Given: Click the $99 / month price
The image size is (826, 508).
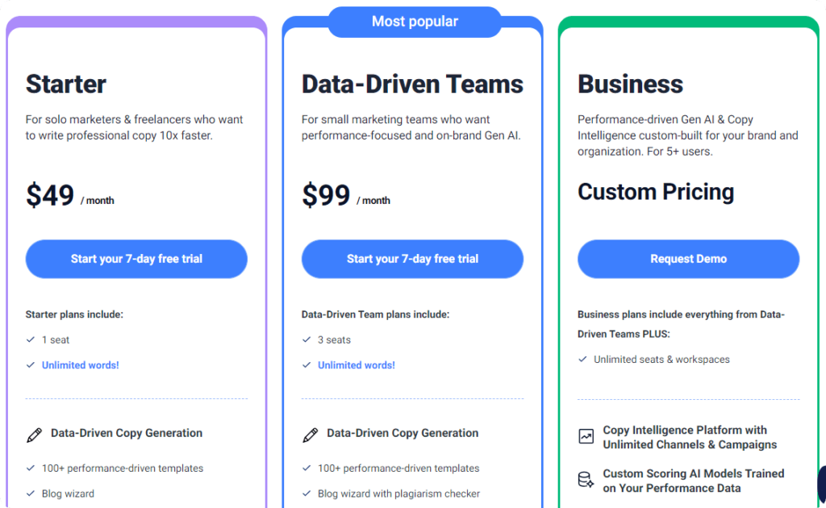Looking at the screenshot, I should (x=346, y=195).
